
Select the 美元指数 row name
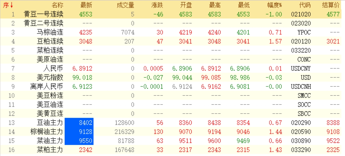(50, 77)
